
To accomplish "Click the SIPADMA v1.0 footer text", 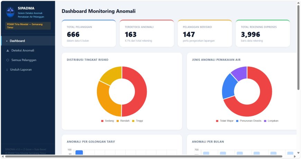I will [x=26, y=149].
